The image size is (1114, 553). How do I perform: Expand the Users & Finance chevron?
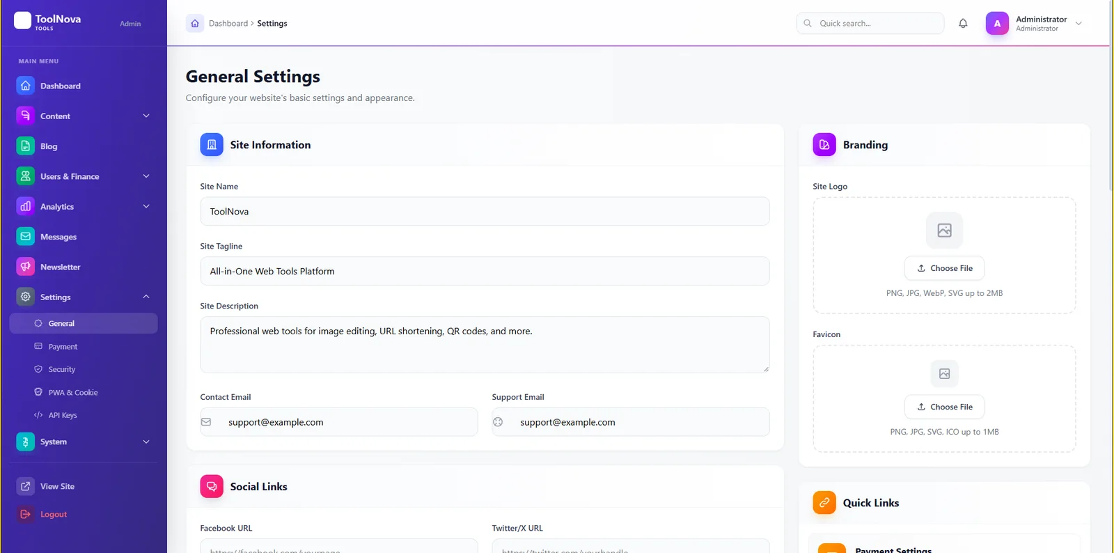point(146,176)
